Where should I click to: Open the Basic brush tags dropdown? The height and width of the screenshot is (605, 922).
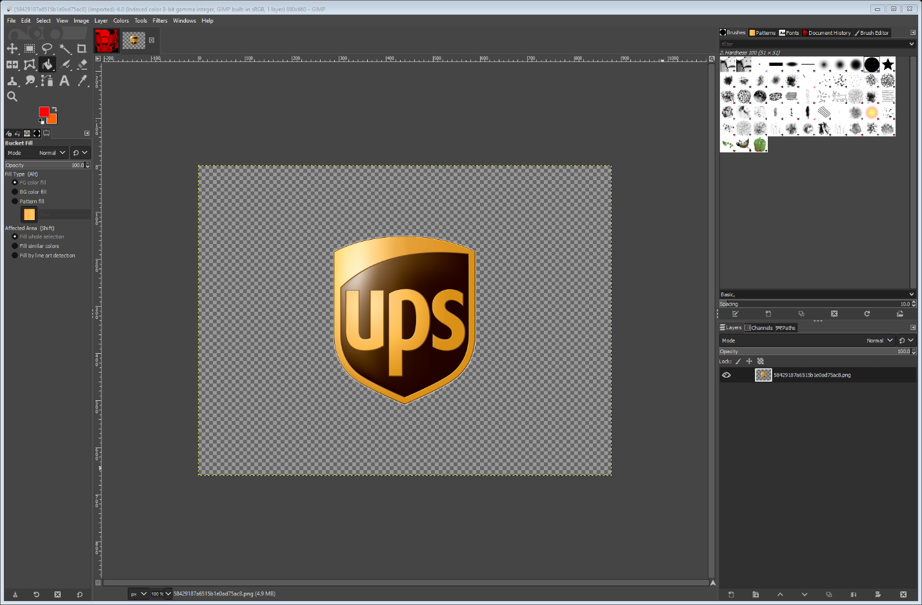pyautogui.click(x=912, y=294)
